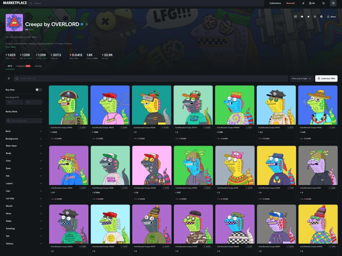342x256 pixels.
Task: Open the FOMO Buyer shirt Creepz #2481 thumbnail
Action: click(110, 166)
